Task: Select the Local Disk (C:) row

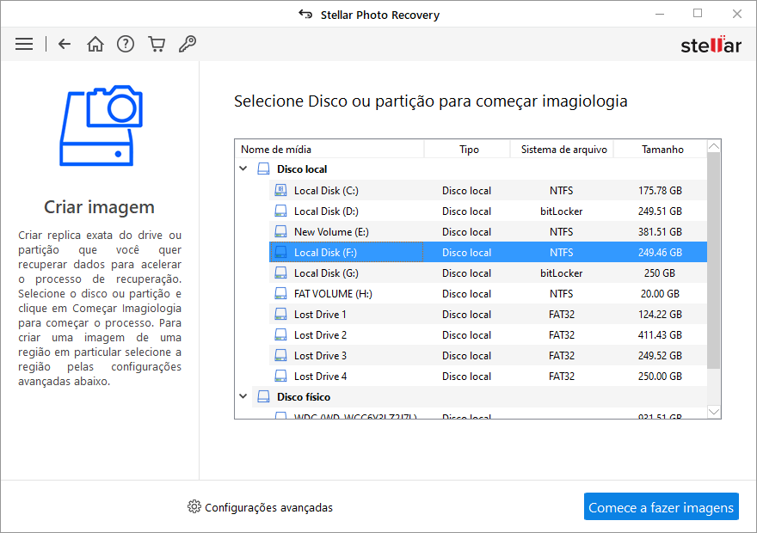Action: point(488,190)
